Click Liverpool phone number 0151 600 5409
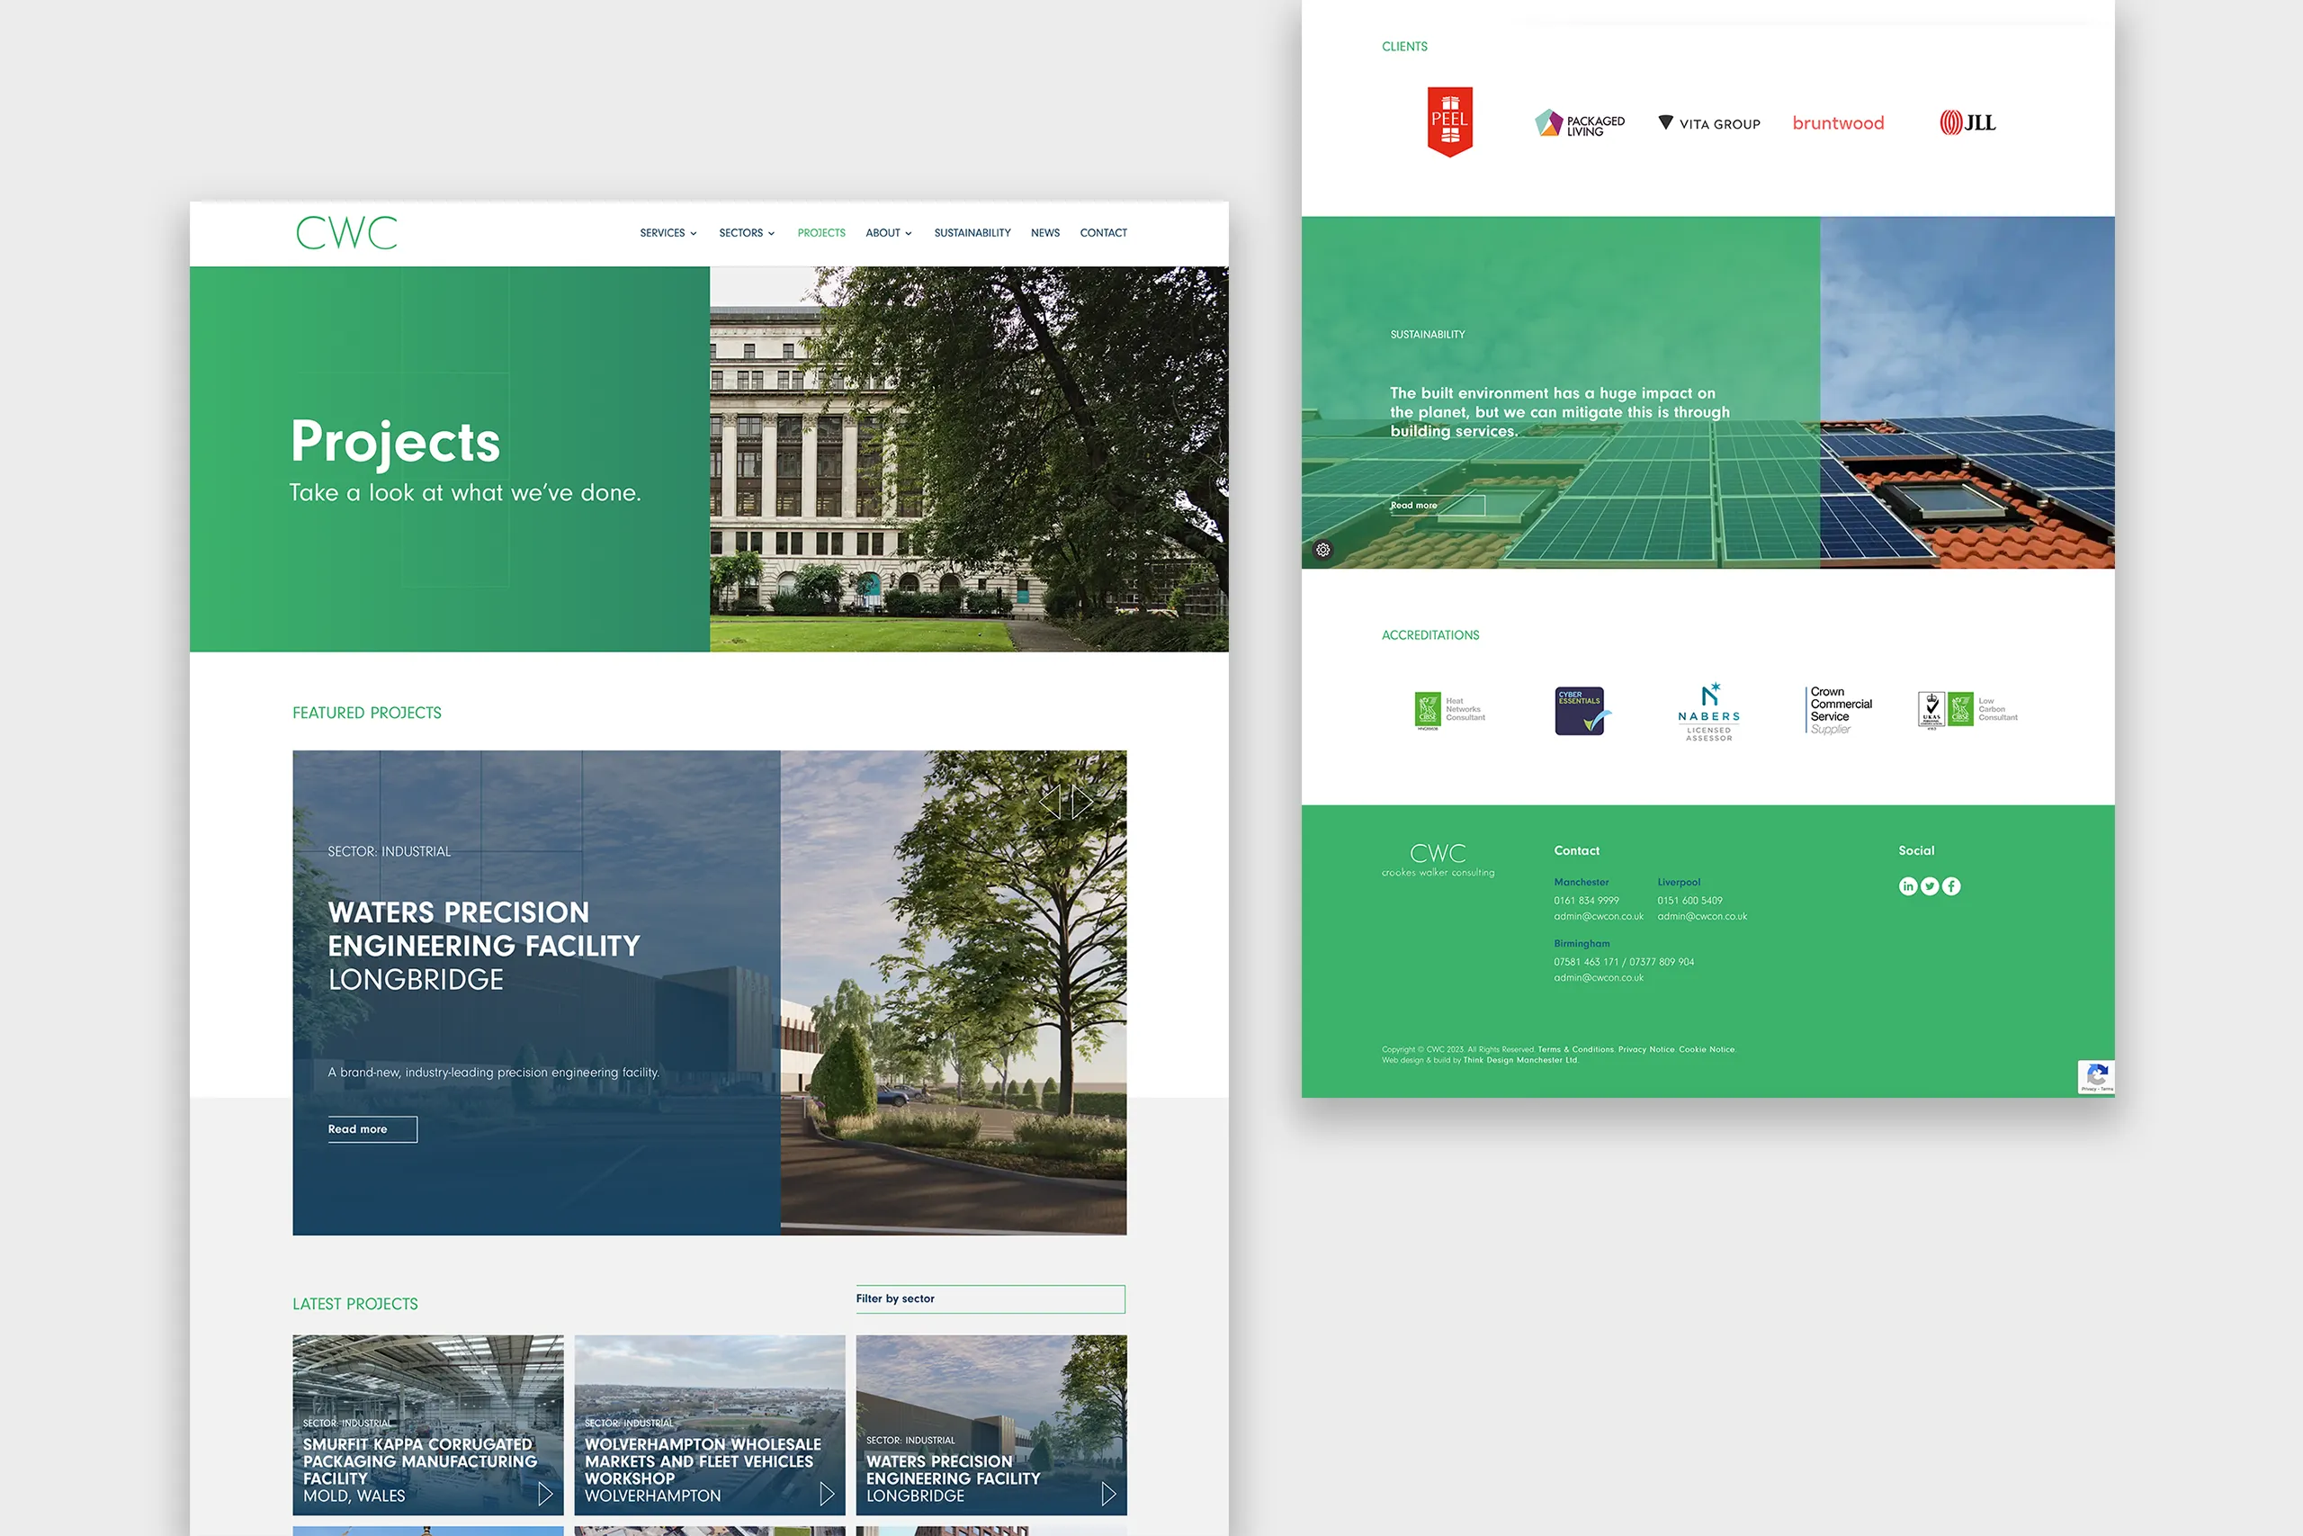 tap(1689, 902)
